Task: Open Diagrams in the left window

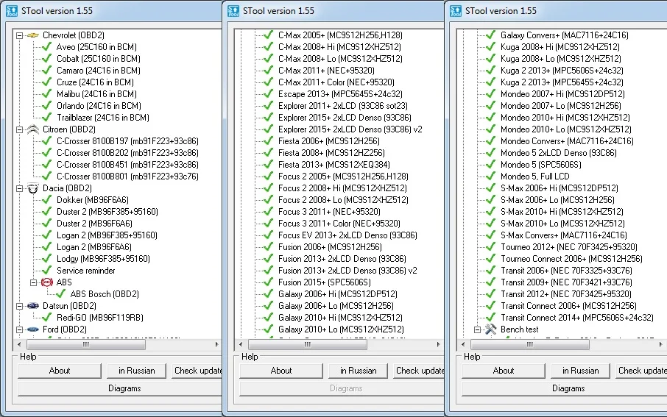Action: pyautogui.click(x=124, y=388)
